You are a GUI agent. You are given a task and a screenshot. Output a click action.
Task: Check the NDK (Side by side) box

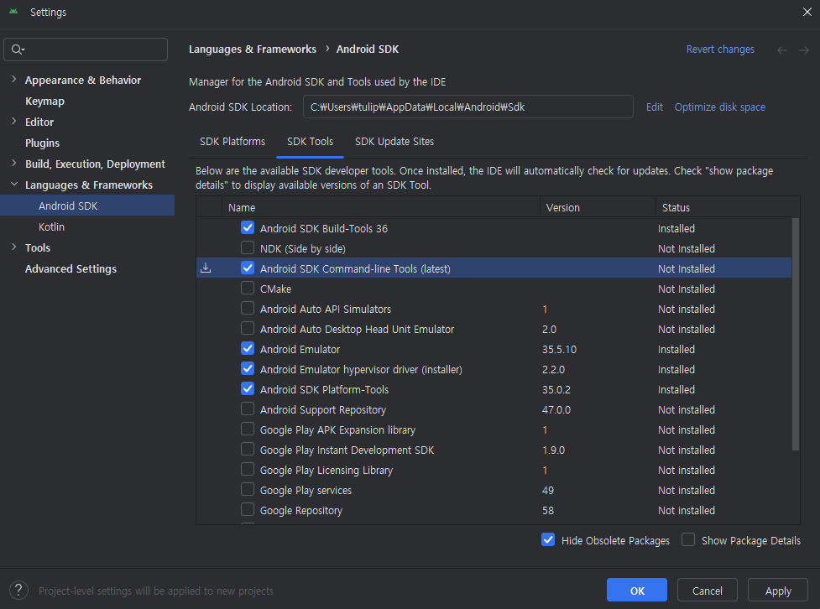coord(248,247)
